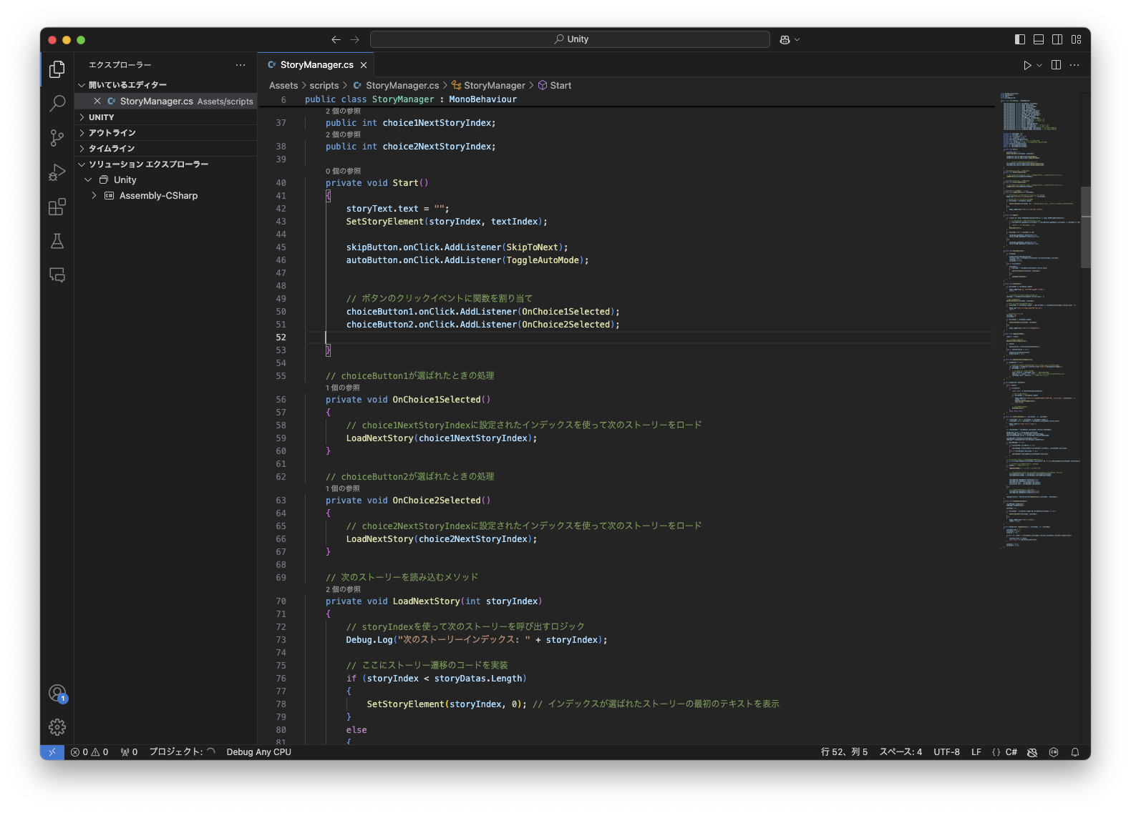Screen dimensions: 1131x813
Task: Open the Manage gear settings
Action: coord(57,727)
